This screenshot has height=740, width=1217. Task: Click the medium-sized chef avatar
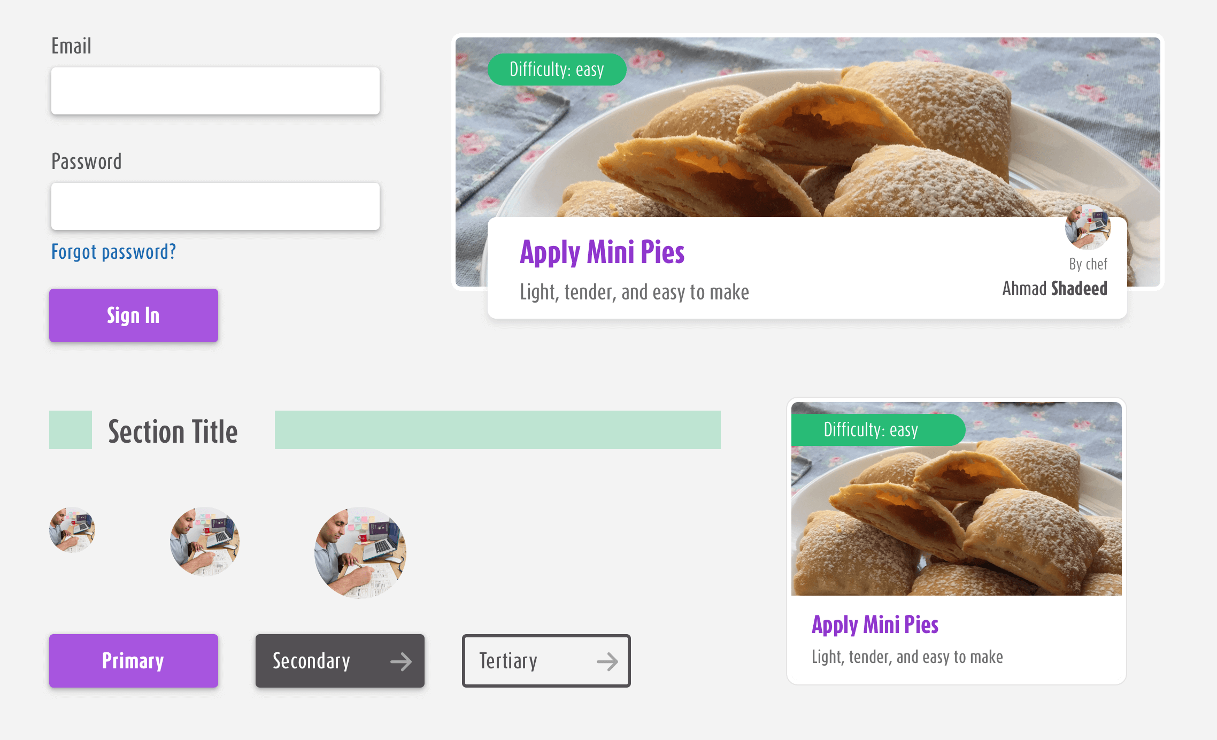204,541
